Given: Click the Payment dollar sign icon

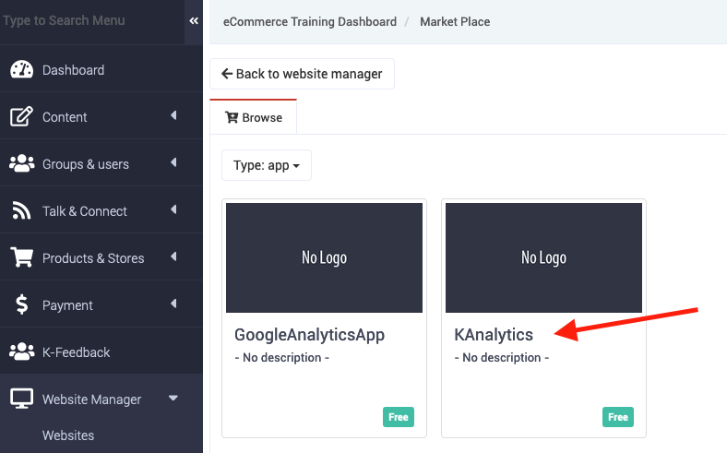Looking at the screenshot, I should coord(21,305).
